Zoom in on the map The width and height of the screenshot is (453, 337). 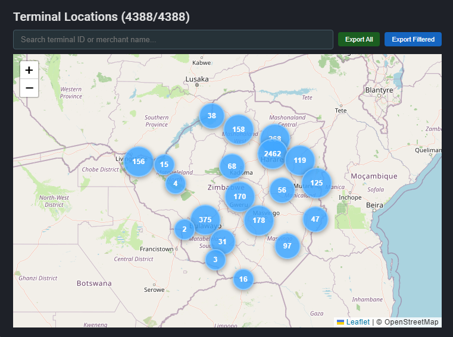pyautogui.click(x=29, y=70)
